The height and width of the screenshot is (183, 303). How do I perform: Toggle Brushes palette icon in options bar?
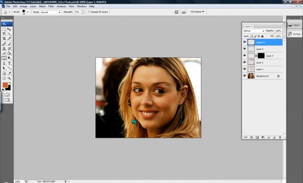[x=176, y=12]
